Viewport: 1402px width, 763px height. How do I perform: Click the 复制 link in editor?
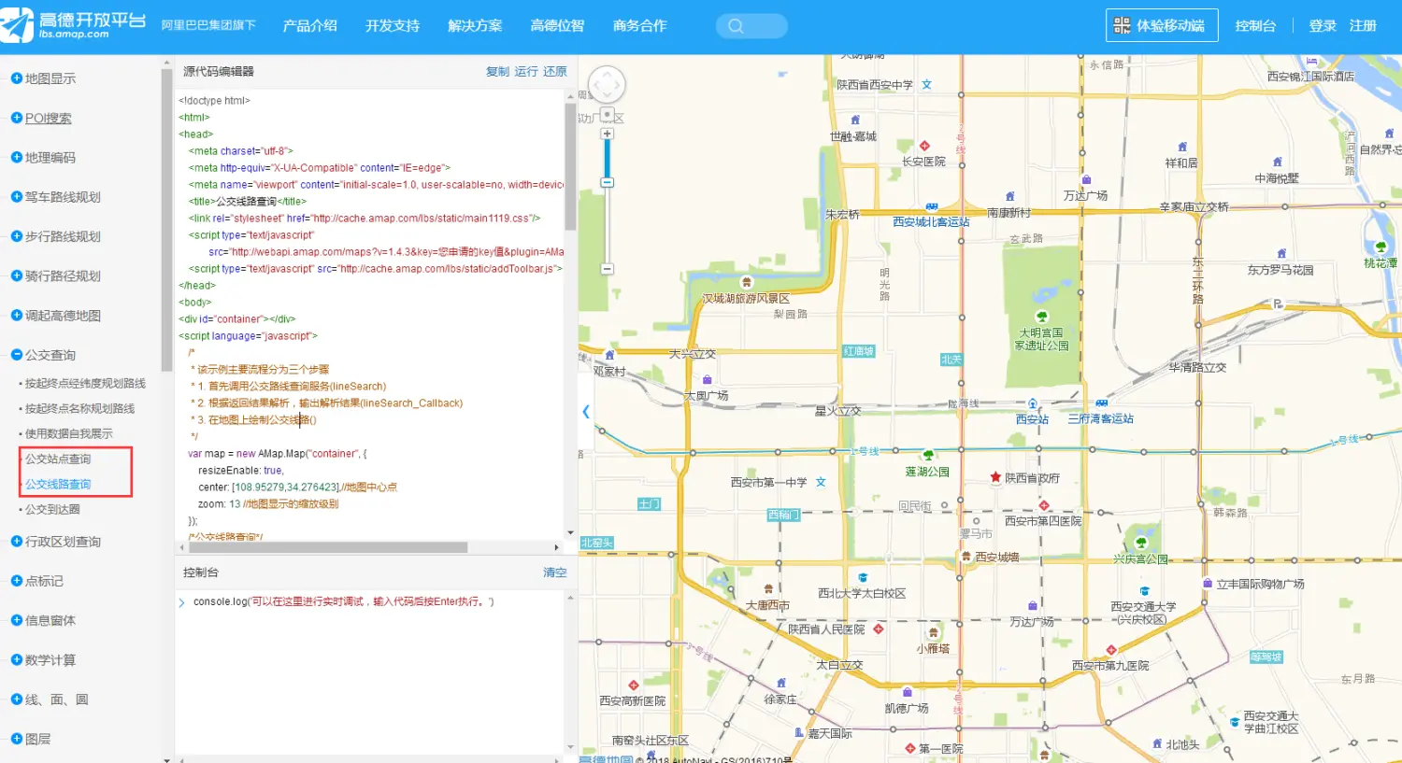coord(497,72)
